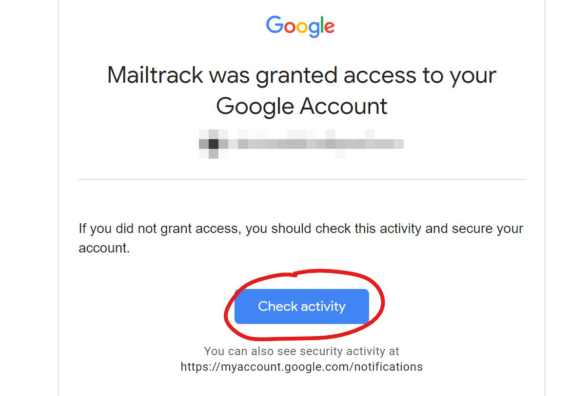Screen dimensions: 587x396
Task: Open the myaccount.google.com/notifications link
Action: click(x=301, y=366)
